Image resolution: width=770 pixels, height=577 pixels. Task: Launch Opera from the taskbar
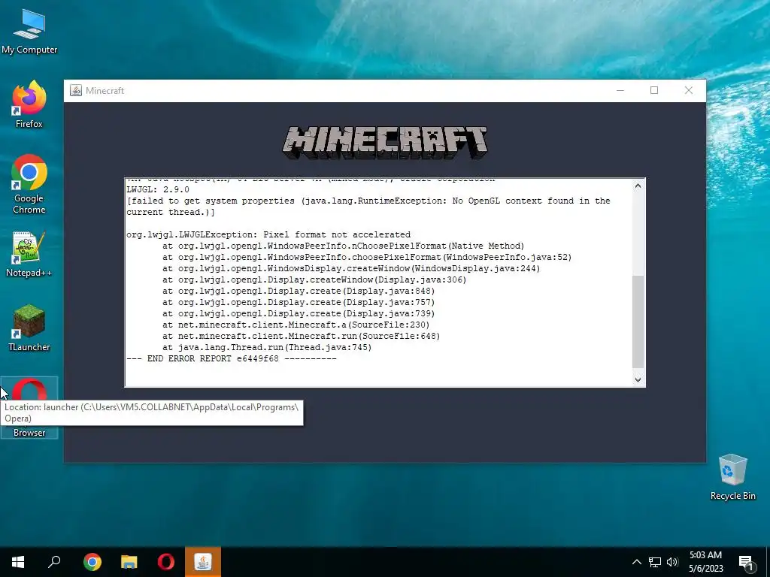pos(166,562)
